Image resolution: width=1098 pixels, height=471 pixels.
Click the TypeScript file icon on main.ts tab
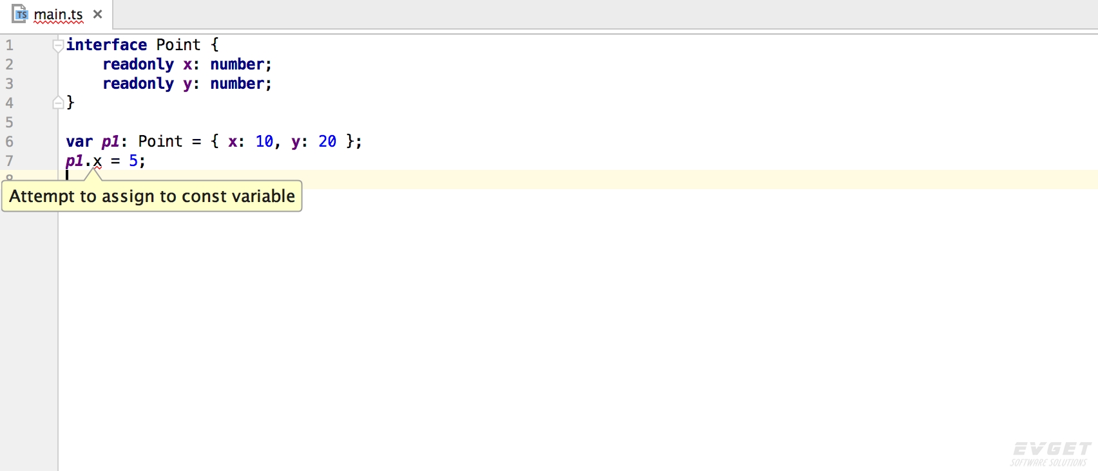tap(20, 14)
